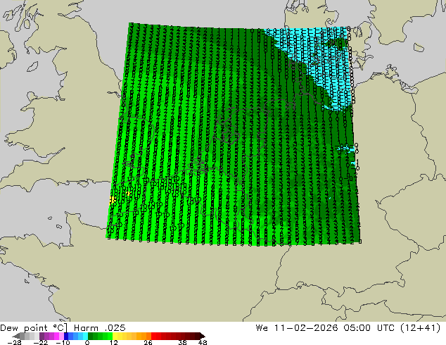Screen dimensions: 446x345
Task: Click the legend label '12'
Action: (114, 342)
